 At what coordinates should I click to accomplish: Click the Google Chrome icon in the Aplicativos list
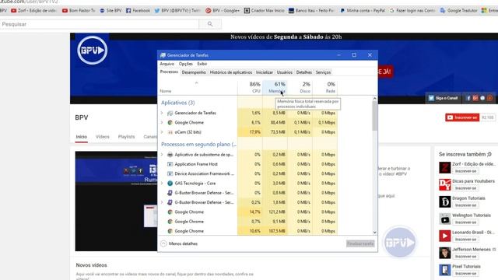(170, 123)
